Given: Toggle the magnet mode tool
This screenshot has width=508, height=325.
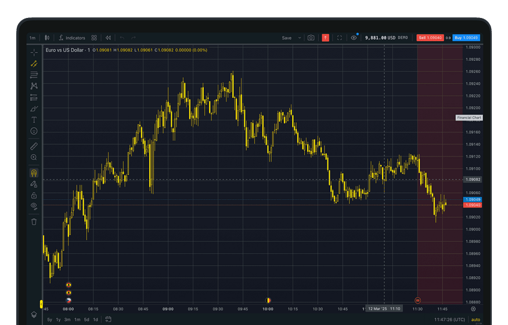Looking at the screenshot, I should [34, 173].
